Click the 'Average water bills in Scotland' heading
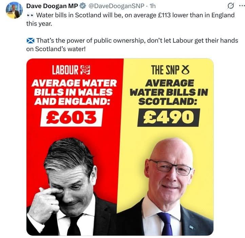 pos(169,92)
